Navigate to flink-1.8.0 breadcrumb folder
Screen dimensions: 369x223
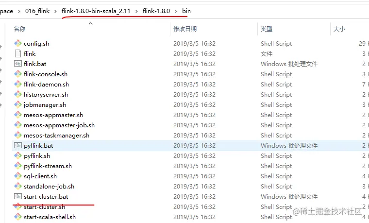pyautogui.click(x=156, y=11)
